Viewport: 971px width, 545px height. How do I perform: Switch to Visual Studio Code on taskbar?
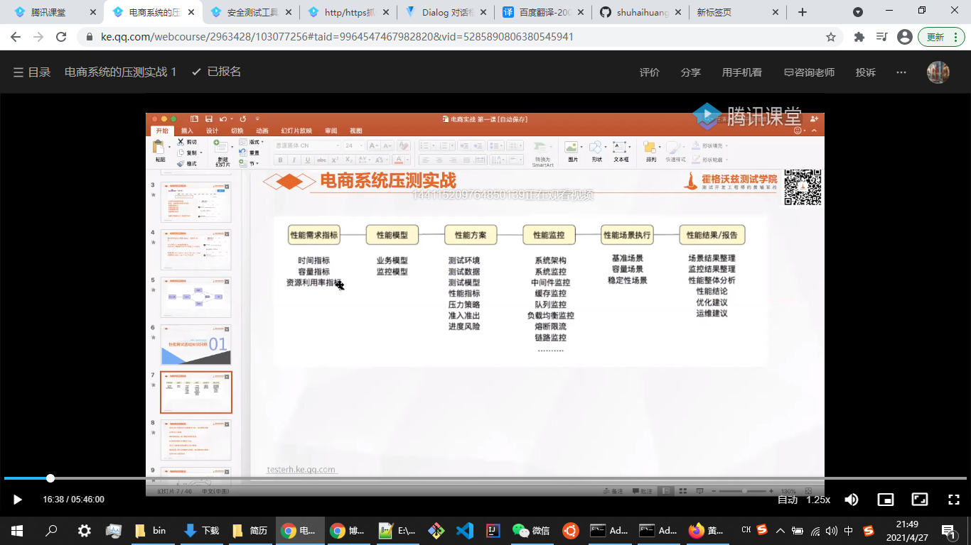point(464,530)
